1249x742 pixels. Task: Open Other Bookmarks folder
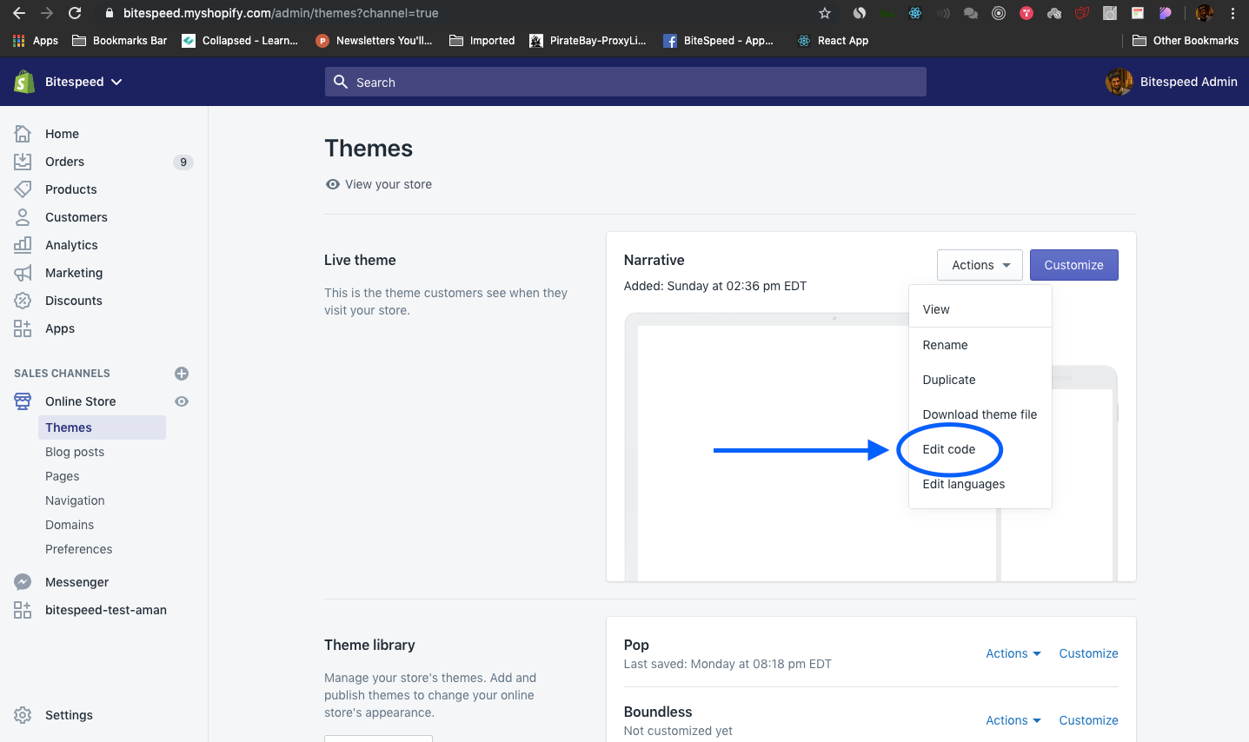pyautogui.click(x=1186, y=41)
